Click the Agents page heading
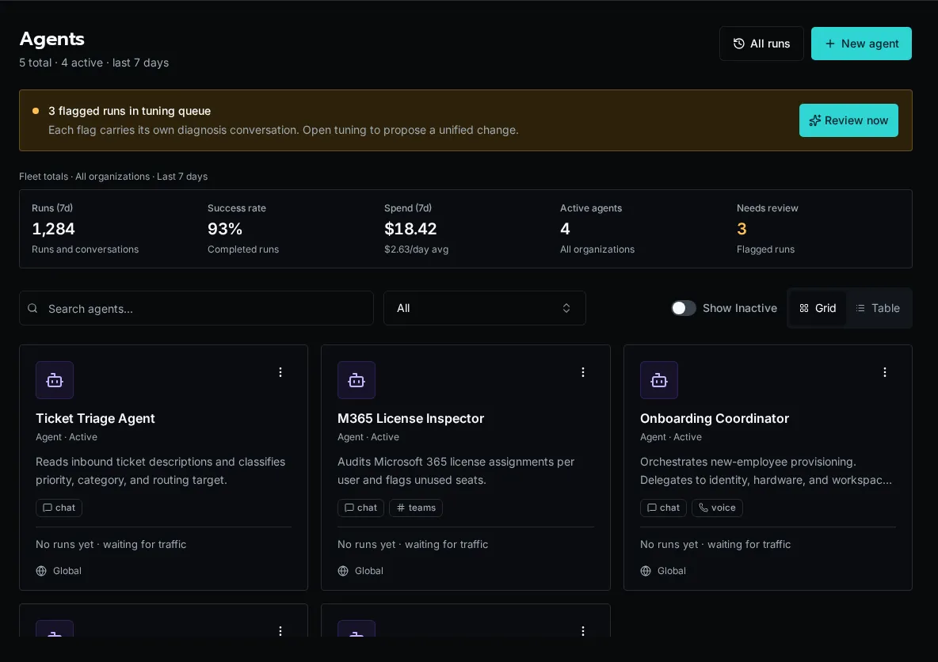 click(x=52, y=39)
